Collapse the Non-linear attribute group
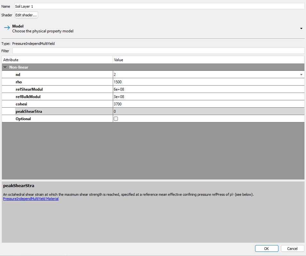 [5, 67]
